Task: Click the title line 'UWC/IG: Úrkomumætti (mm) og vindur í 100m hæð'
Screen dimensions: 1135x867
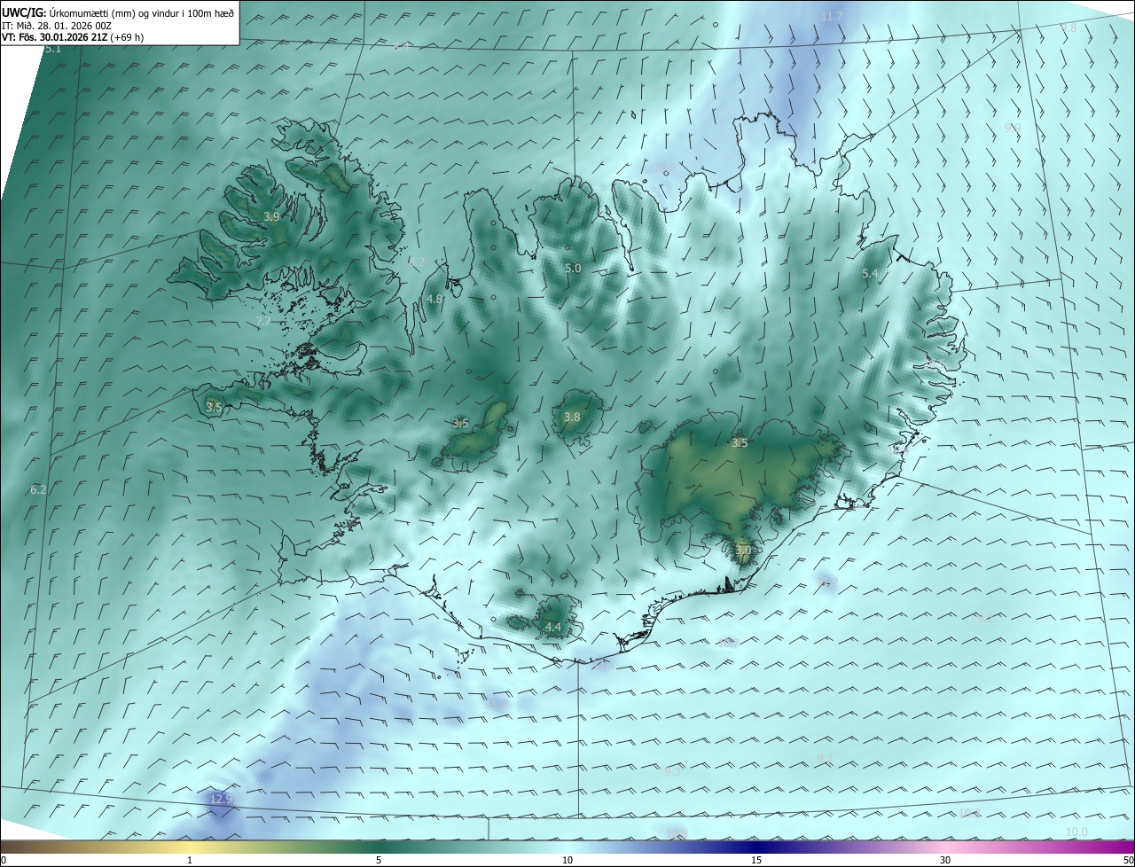Action: point(118,13)
